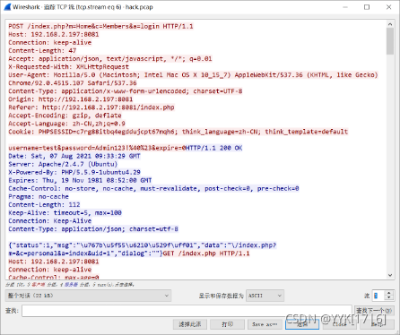Click the Origin: http://192.168.2.197:8081 line

point(71,99)
